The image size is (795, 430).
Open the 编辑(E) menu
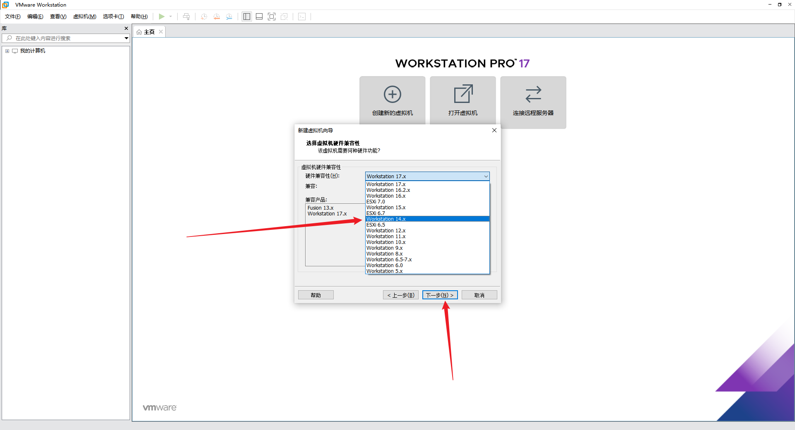35,17
